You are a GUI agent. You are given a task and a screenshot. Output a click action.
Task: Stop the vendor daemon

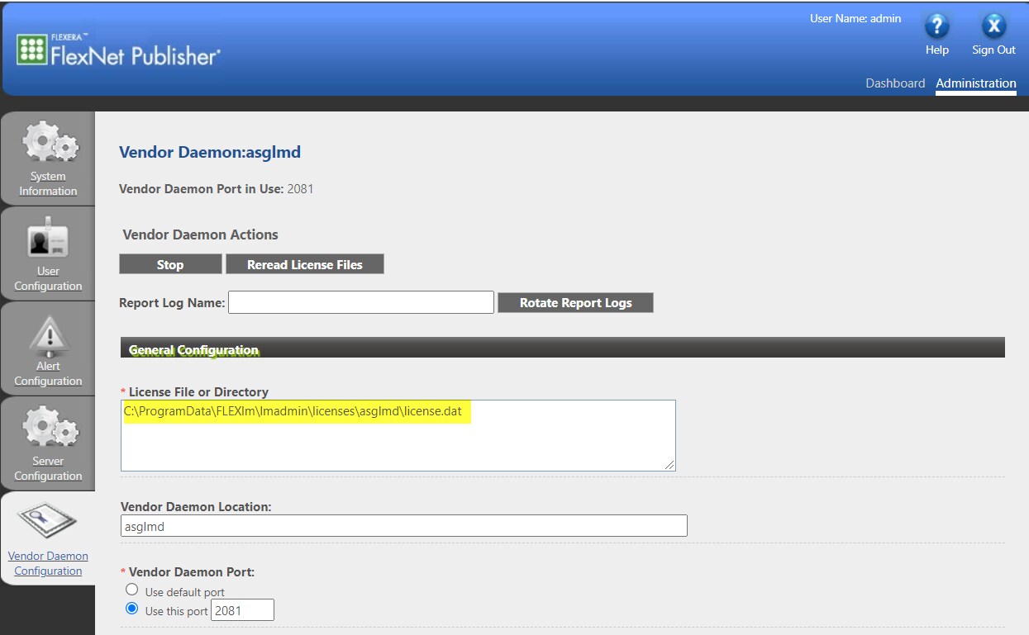[x=170, y=264]
